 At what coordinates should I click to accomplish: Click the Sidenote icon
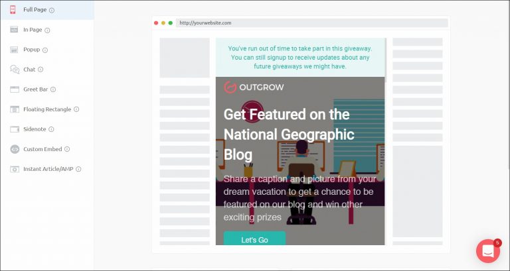point(14,129)
